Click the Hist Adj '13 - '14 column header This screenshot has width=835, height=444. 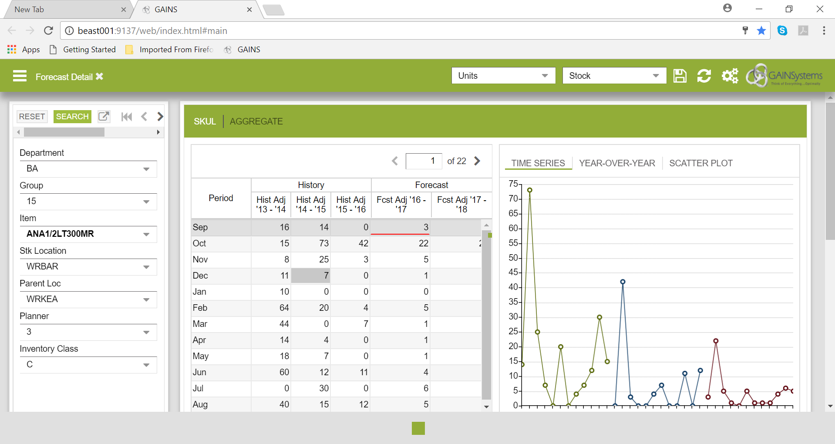271,205
